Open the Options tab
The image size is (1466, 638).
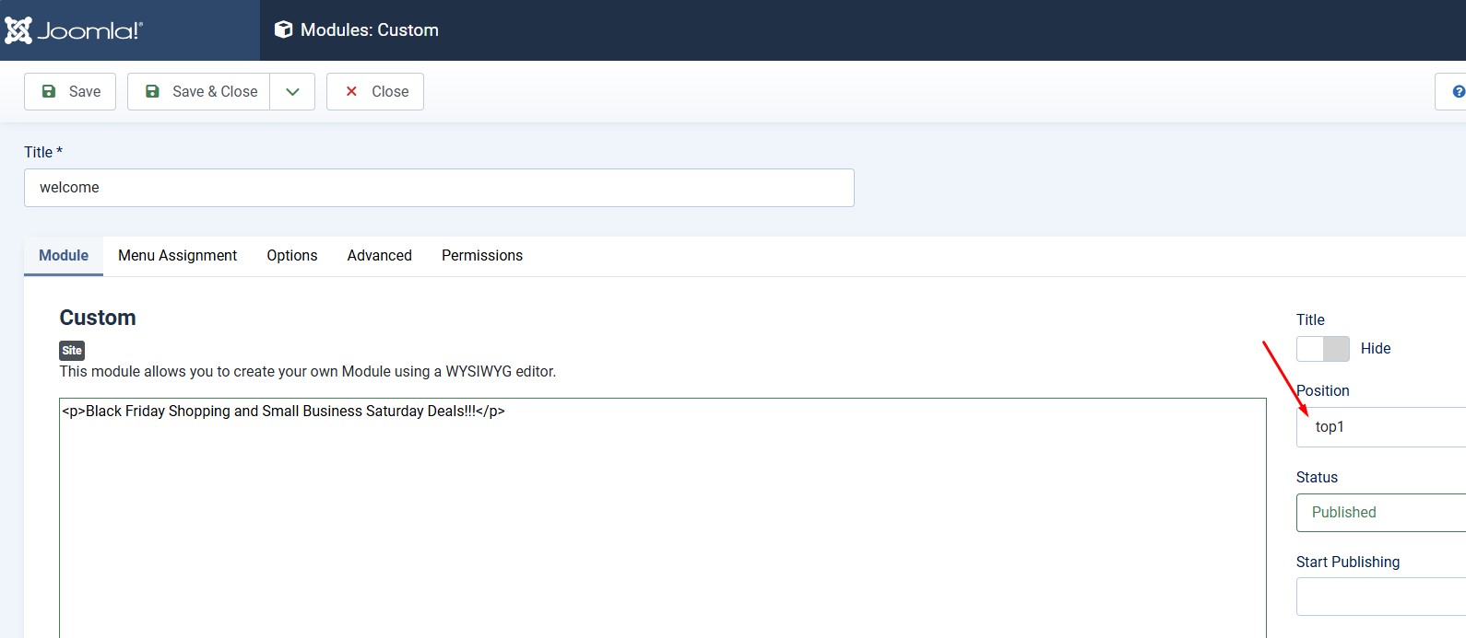(x=292, y=256)
